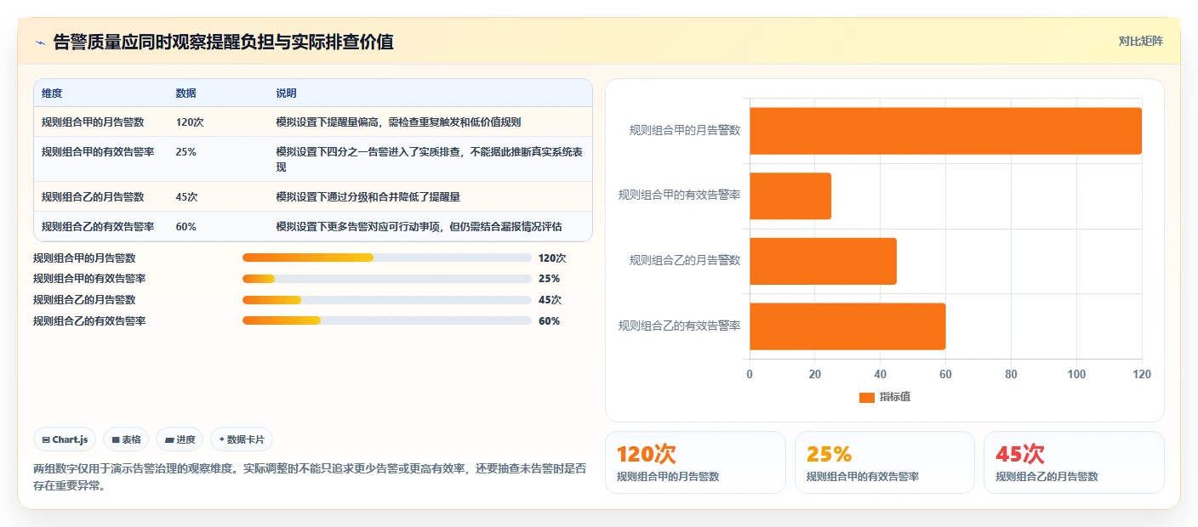The width and height of the screenshot is (1198, 527).
Task: Click the 25% value beside the progress bar
Action: (550, 279)
